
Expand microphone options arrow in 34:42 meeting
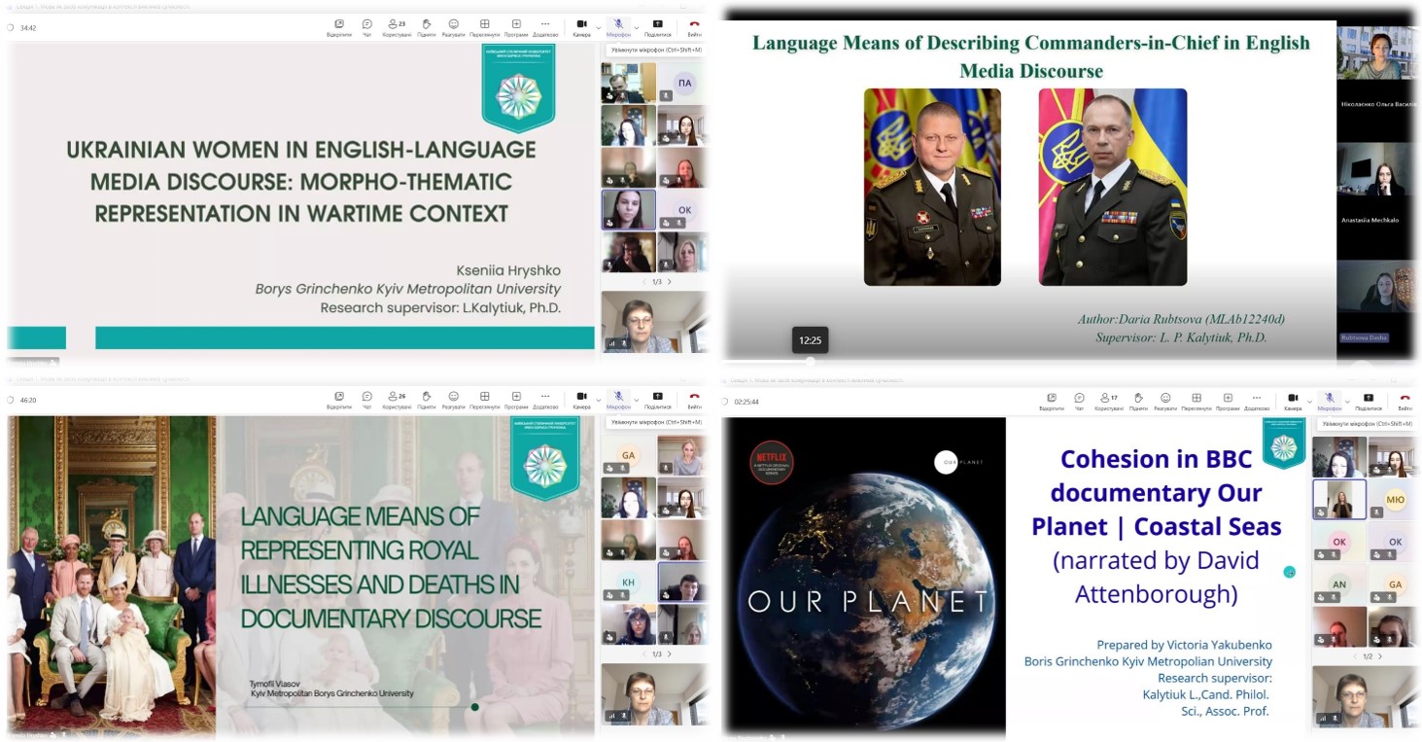pos(636,26)
